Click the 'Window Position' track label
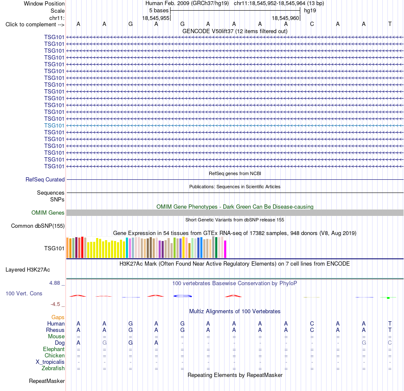Viewport: 404px width, 391px height. click(44, 3)
